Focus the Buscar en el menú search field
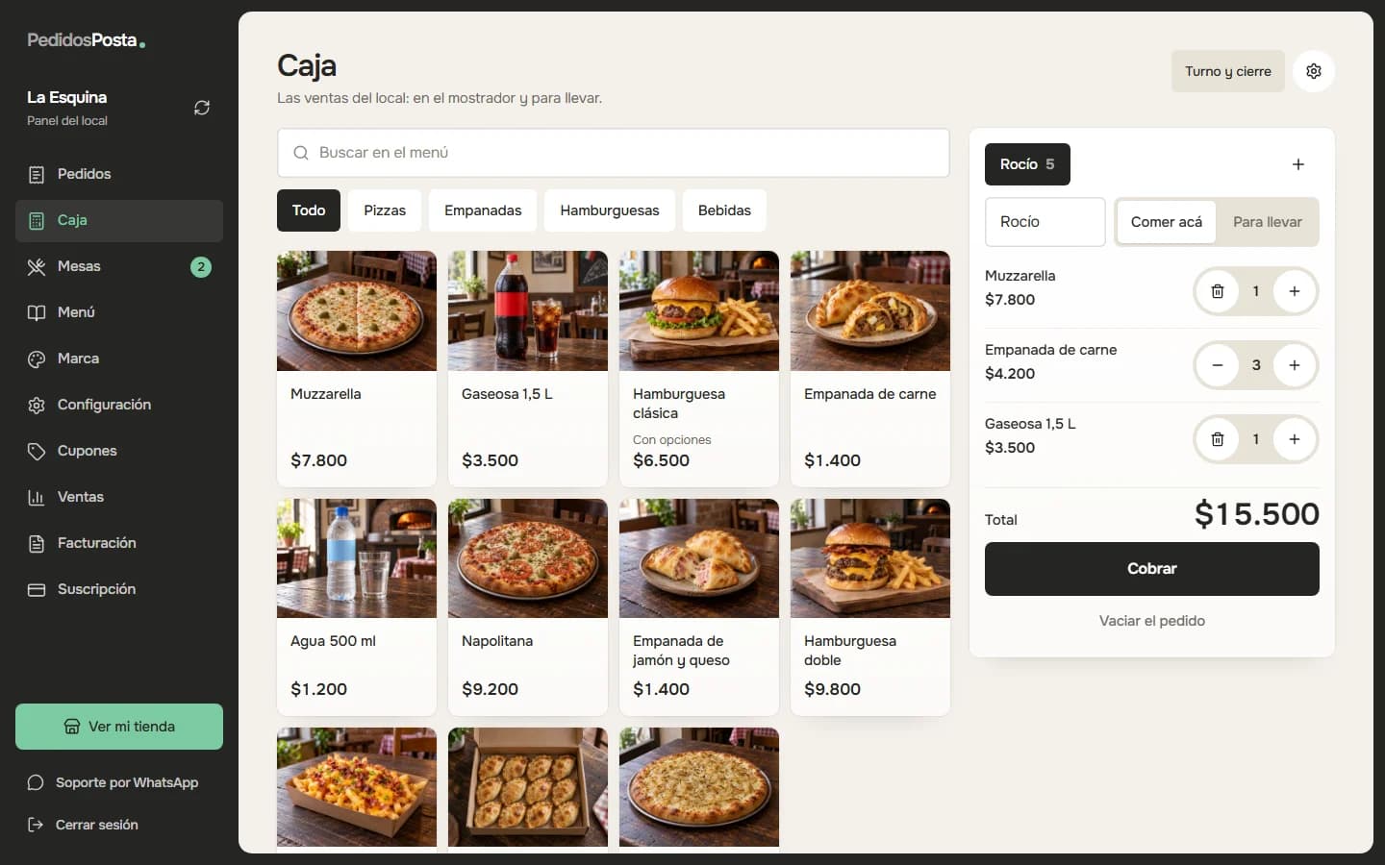This screenshot has height=865, width=1385. click(614, 153)
